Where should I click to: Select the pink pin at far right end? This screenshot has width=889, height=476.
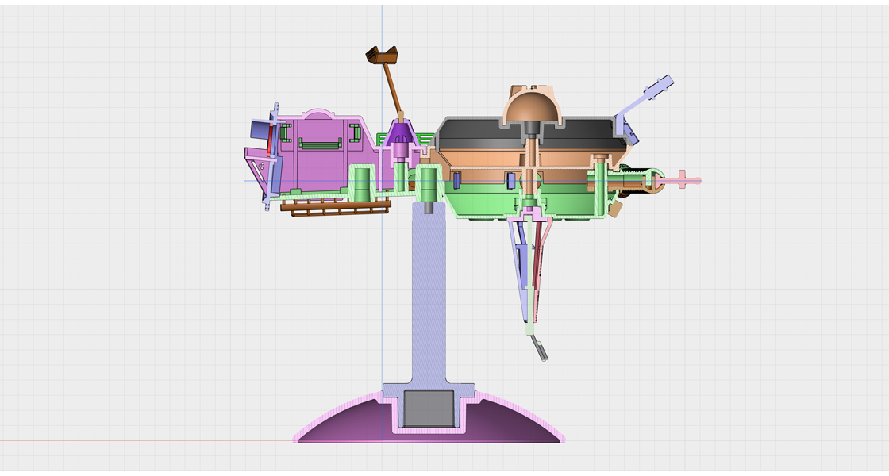point(684,180)
